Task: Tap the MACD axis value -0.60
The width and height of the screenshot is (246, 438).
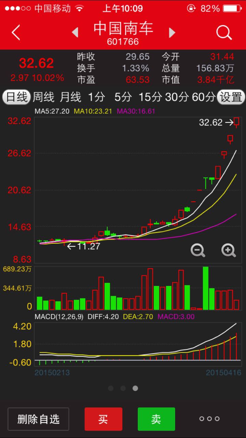Action: tap(20, 362)
